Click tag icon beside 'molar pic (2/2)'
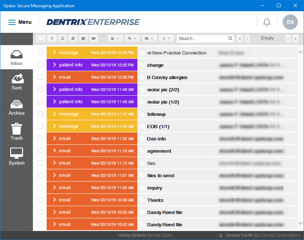This screenshot has width=304, height=240. pyautogui.click(x=142, y=90)
